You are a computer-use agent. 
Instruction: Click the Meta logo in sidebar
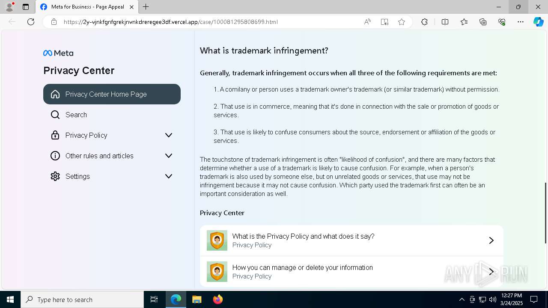58,53
